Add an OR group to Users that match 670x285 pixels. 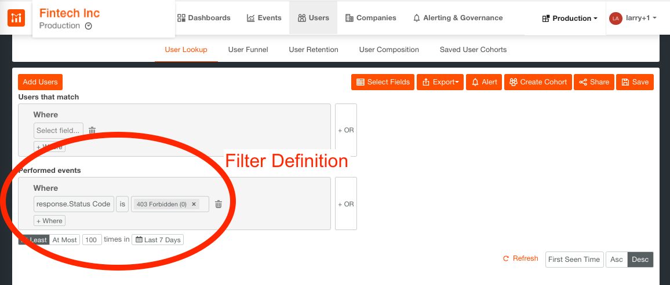(x=345, y=130)
